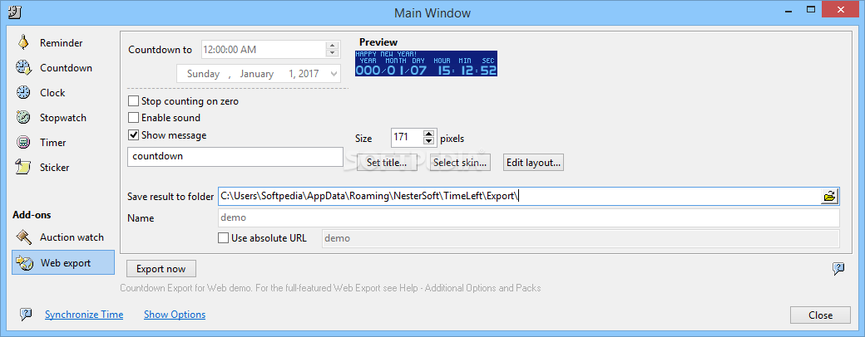The height and width of the screenshot is (337, 865).
Task: Switch to the Stopwatch section
Action: click(x=63, y=117)
